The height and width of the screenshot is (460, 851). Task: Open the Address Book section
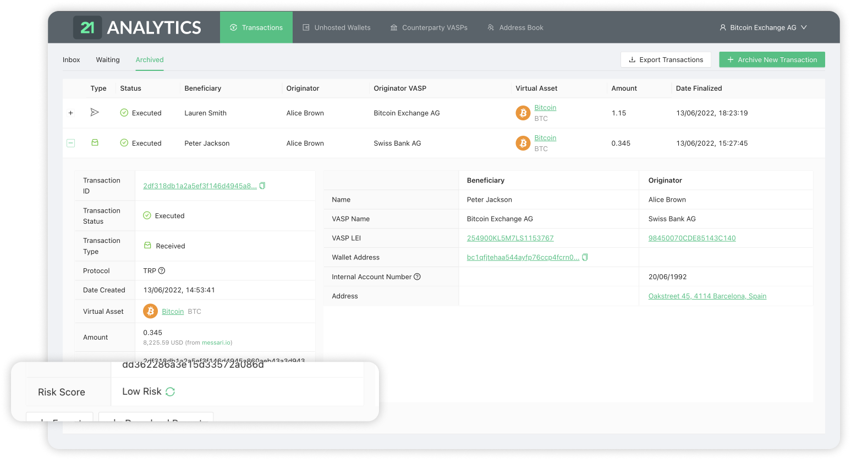coord(515,27)
